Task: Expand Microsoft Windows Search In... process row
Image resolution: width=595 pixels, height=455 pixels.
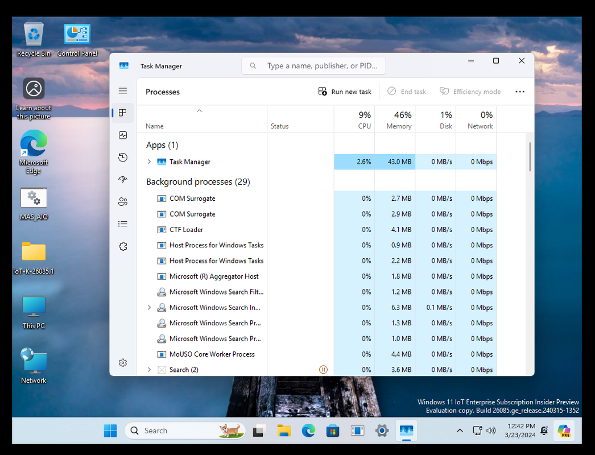Action: (149, 307)
